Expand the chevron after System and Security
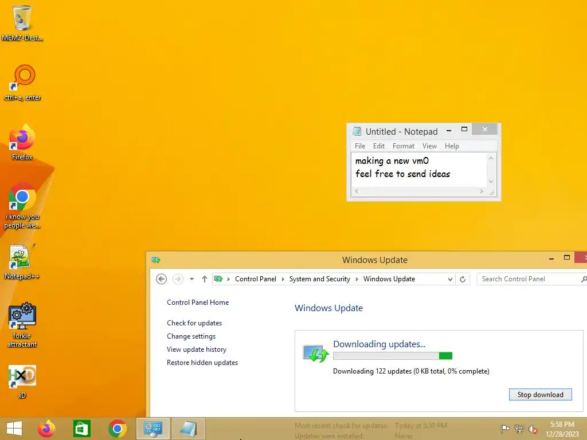The width and height of the screenshot is (587, 440). pos(357,279)
